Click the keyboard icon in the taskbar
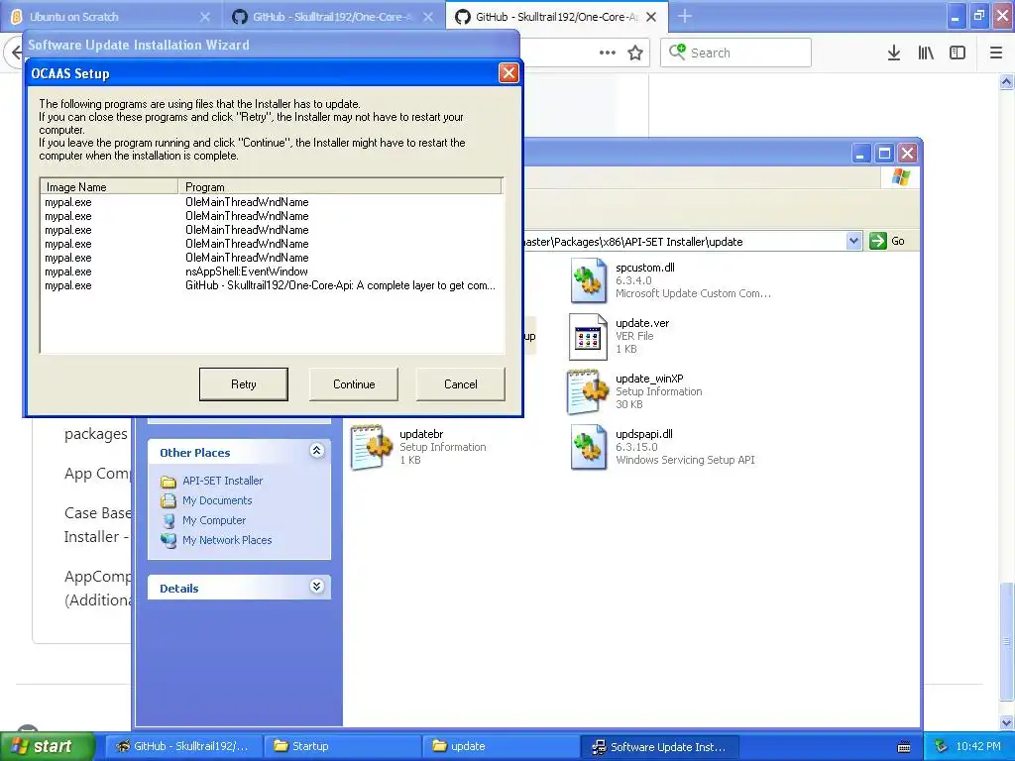1015x761 pixels. 904,747
